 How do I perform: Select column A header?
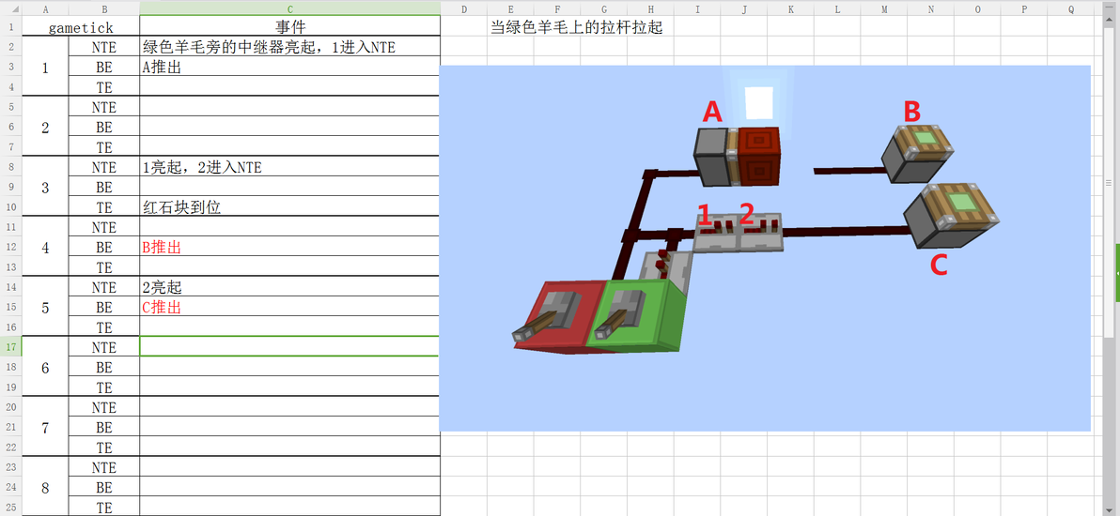coord(46,9)
